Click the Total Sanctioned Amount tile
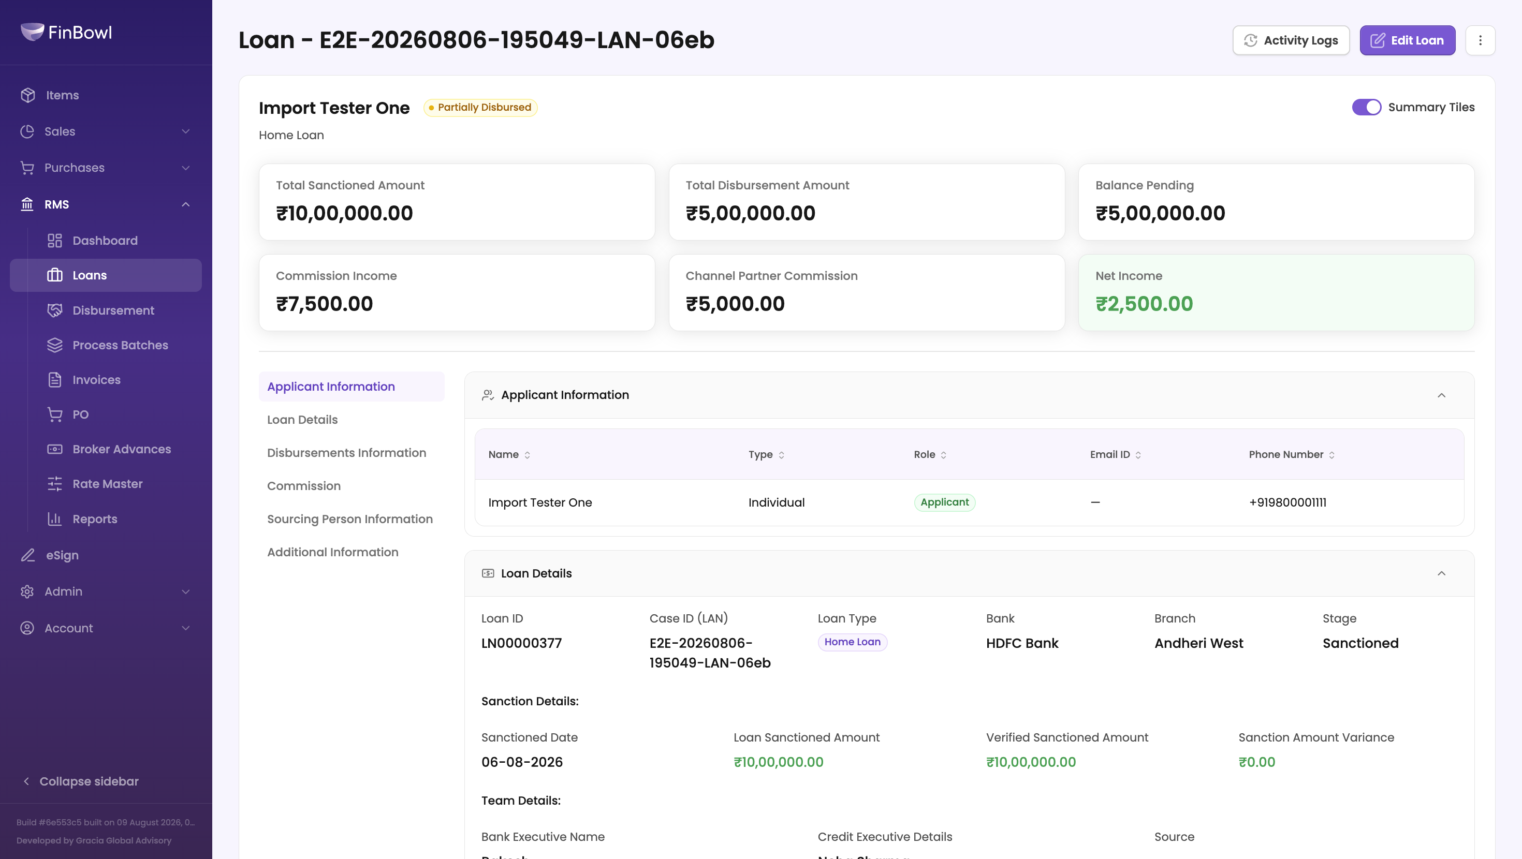The image size is (1522, 859). click(x=457, y=202)
